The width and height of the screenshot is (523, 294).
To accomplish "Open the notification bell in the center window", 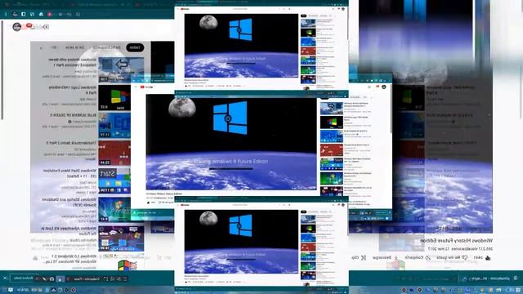I will click(x=378, y=87).
